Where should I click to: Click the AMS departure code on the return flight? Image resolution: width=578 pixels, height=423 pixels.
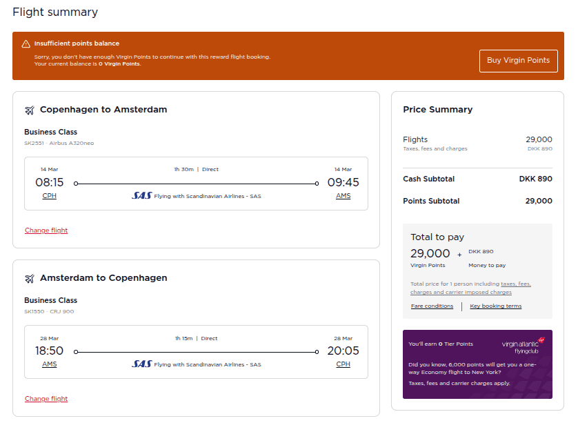click(x=49, y=364)
